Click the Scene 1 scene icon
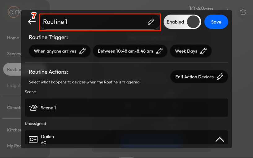Image resolution: width=253 pixels, height=158 pixels. pos(33,108)
